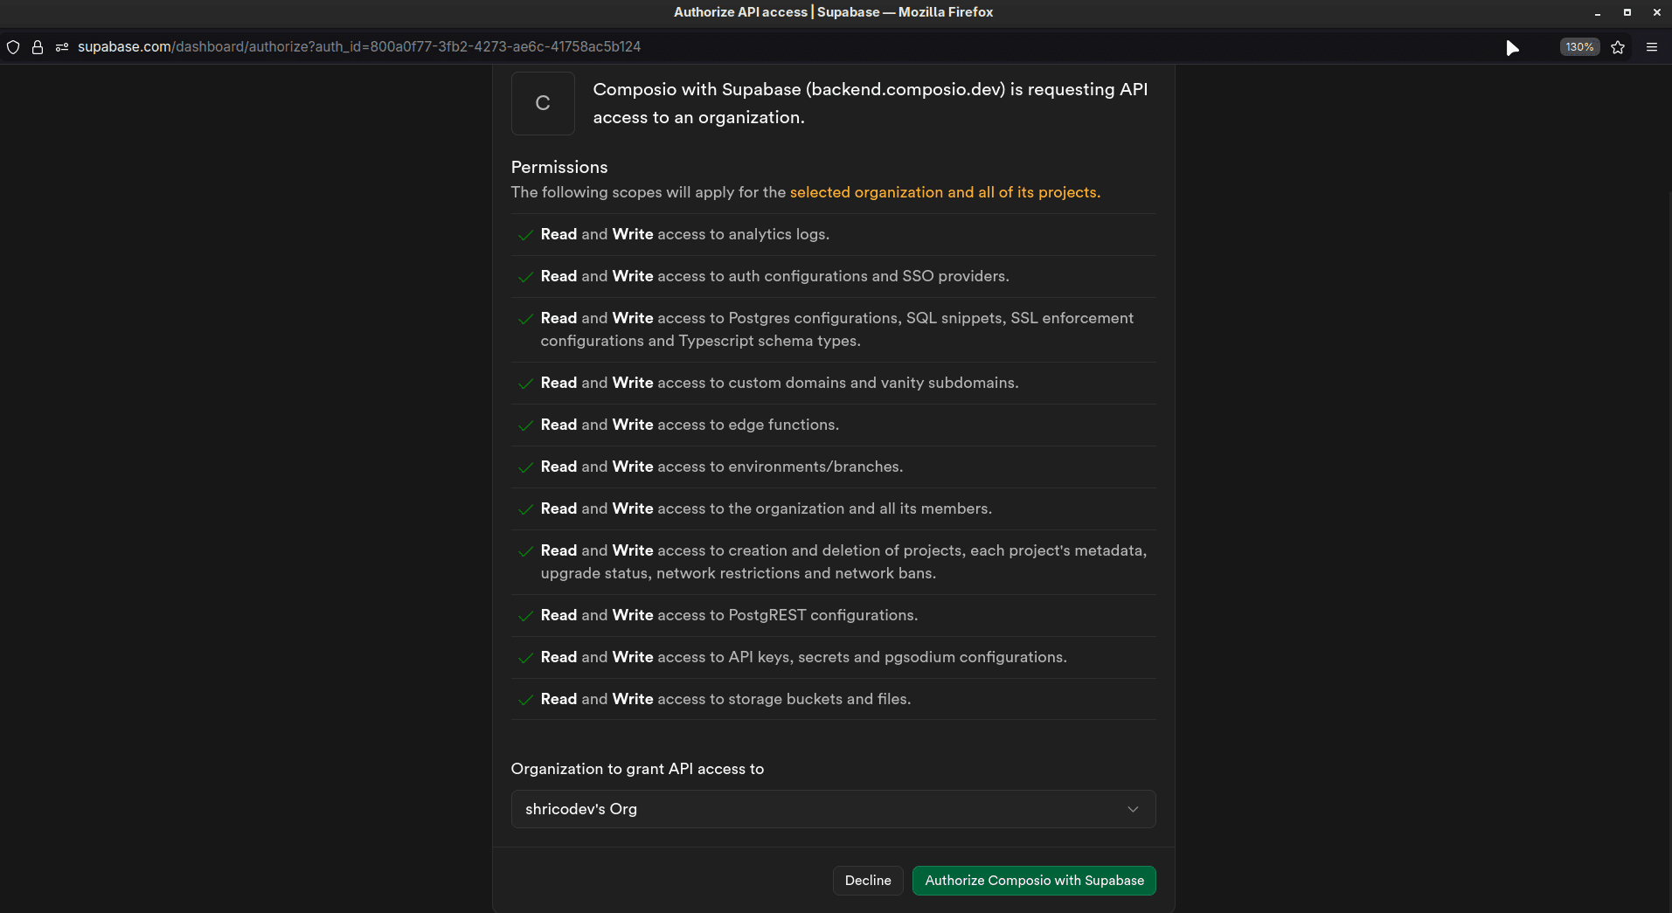Bookmark this page with the star icon

(x=1618, y=47)
